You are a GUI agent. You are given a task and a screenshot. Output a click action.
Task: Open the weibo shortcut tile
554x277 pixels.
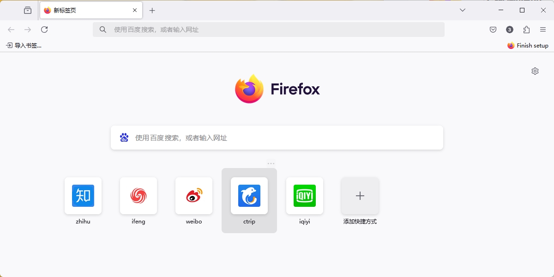[193, 196]
